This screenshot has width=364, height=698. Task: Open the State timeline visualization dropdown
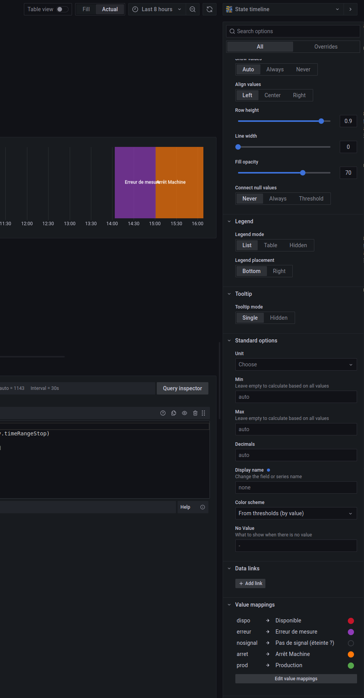283,9
